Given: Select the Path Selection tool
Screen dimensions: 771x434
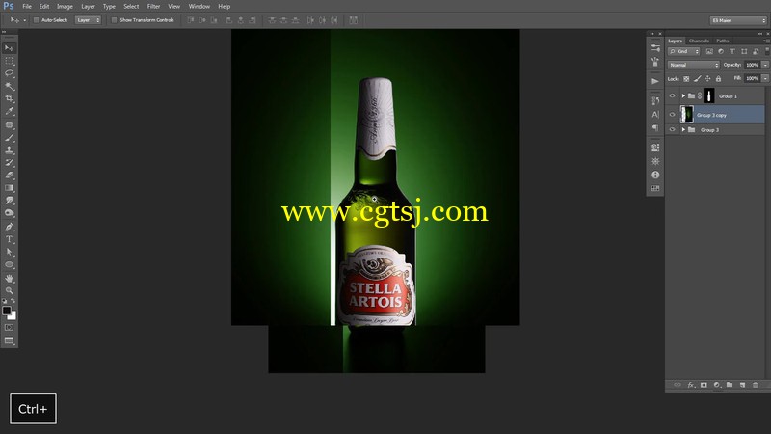Looking at the screenshot, I should pos(9,252).
